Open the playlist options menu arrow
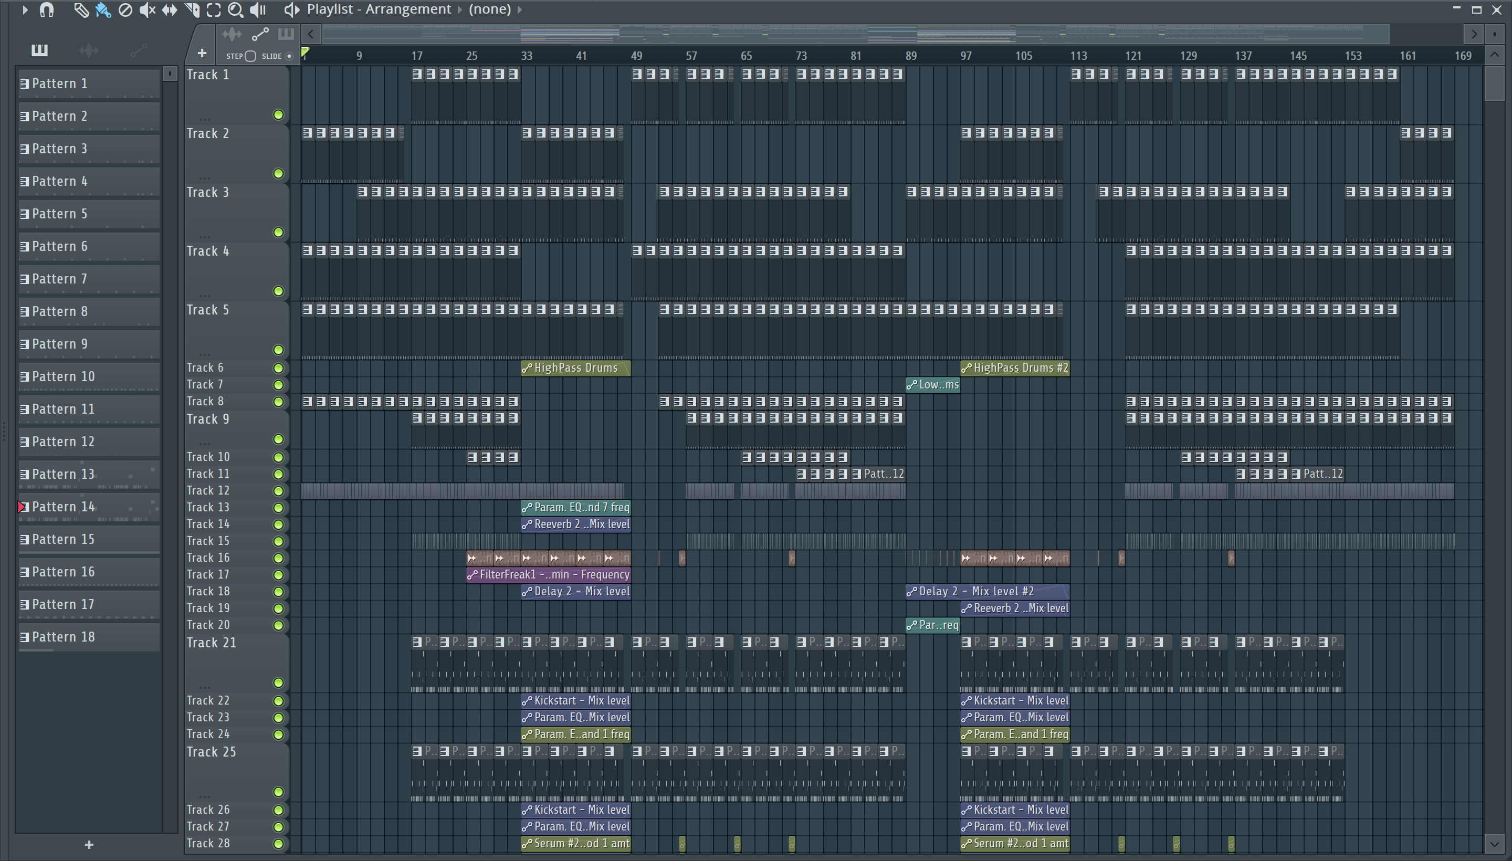1512x861 pixels. [x=25, y=9]
